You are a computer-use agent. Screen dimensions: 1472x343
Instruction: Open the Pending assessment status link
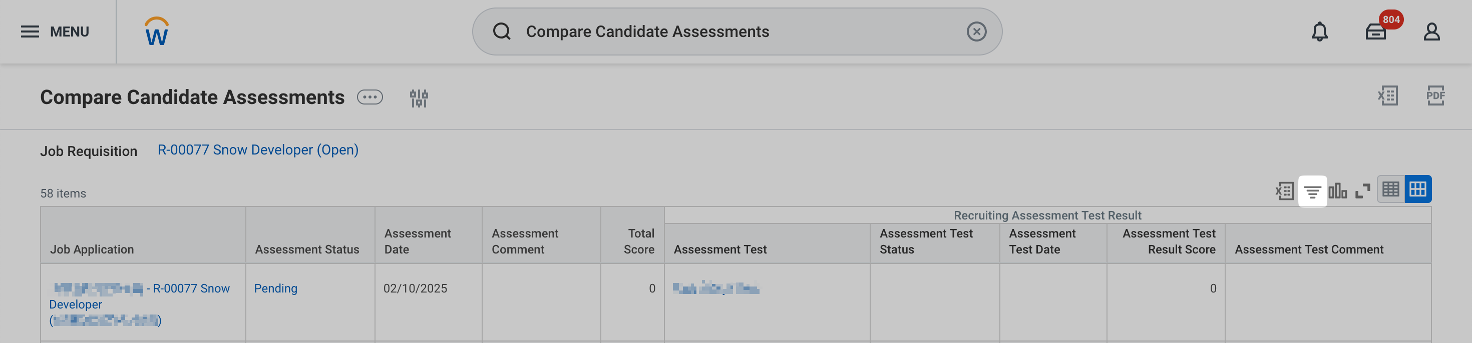[x=275, y=288]
